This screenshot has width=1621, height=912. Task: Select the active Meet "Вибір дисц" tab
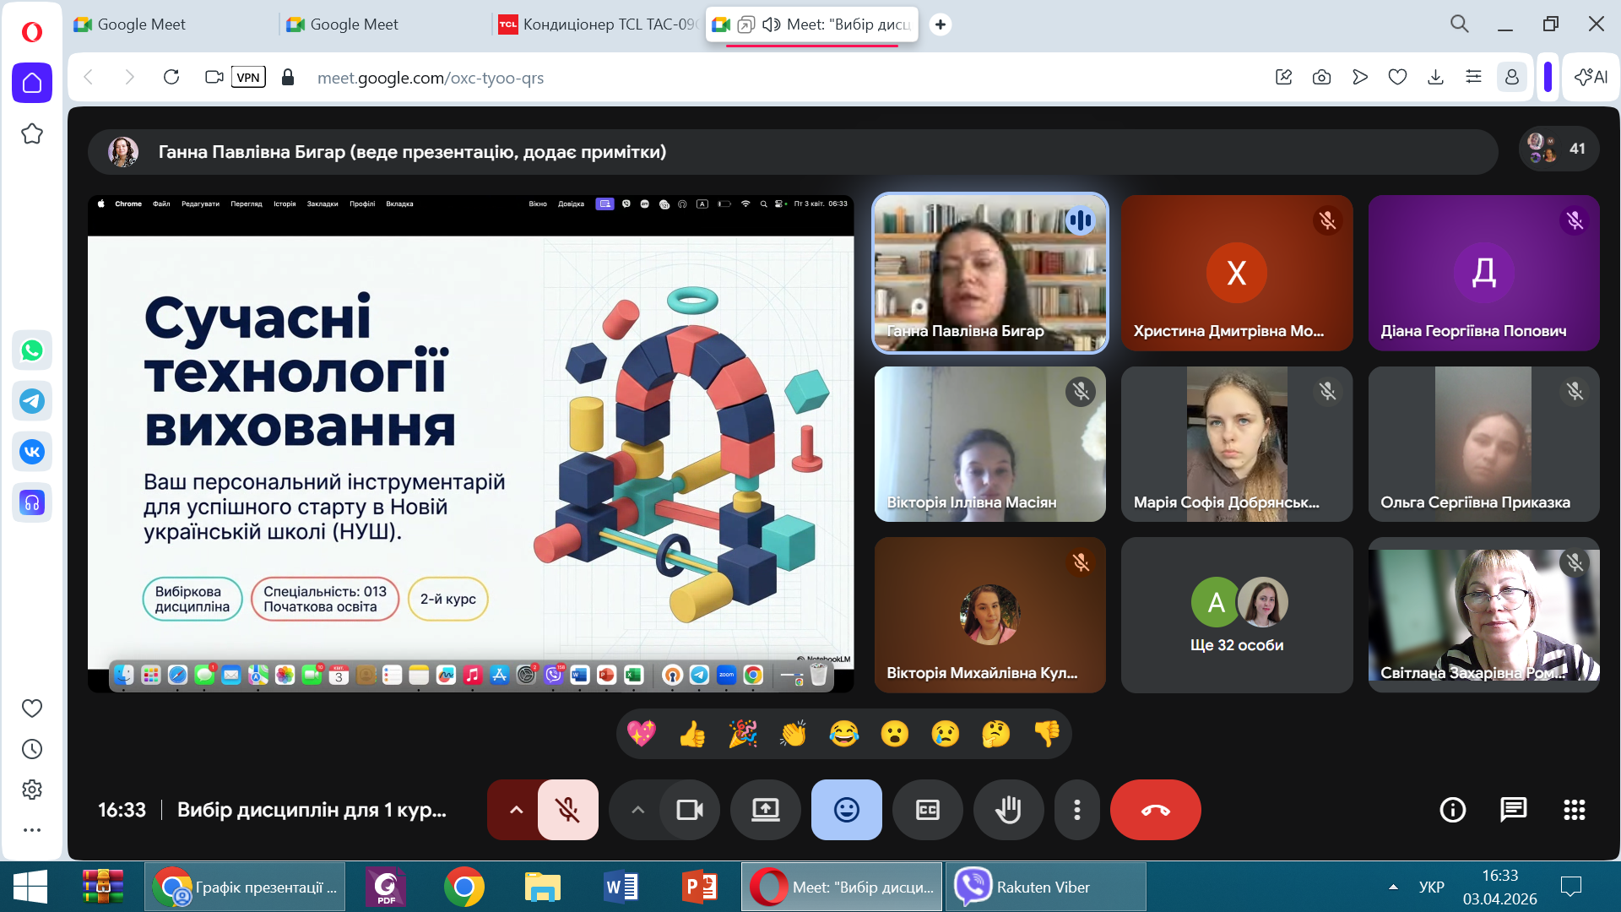[x=812, y=24]
